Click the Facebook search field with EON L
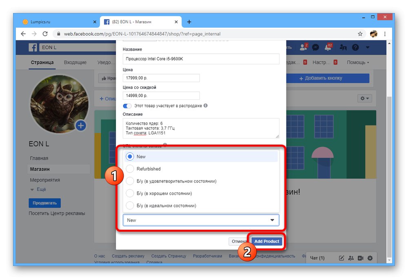The image size is (408, 279). coord(78,47)
